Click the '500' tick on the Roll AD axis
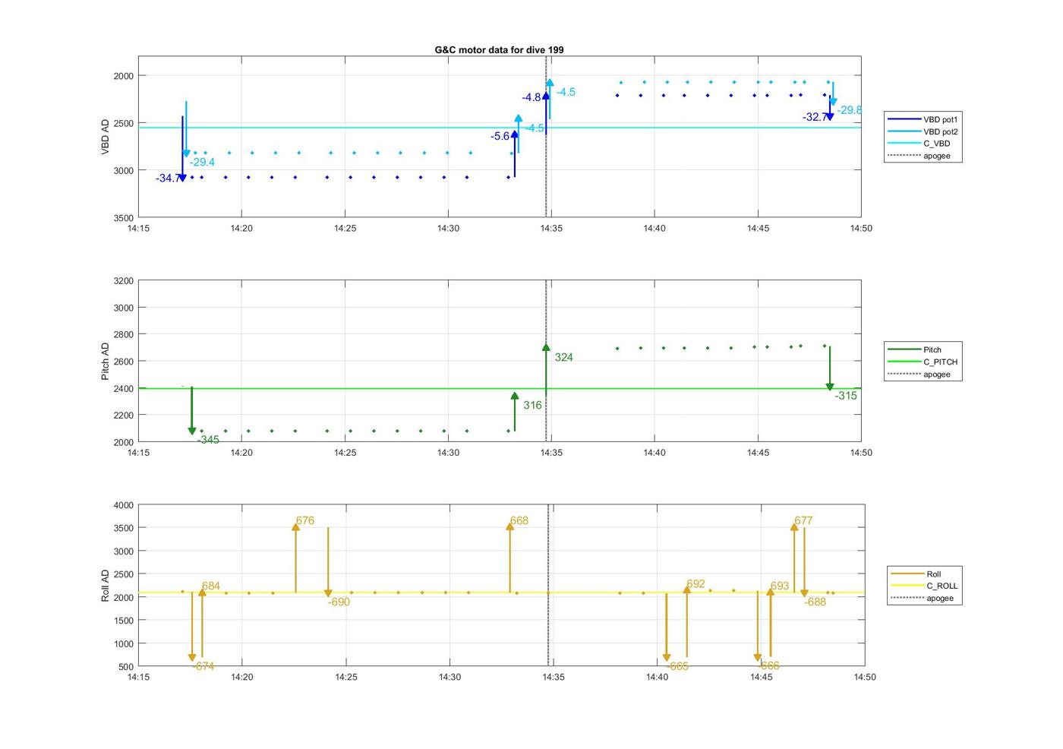The width and height of the screenshot is (1063, 749). (126, 667)
